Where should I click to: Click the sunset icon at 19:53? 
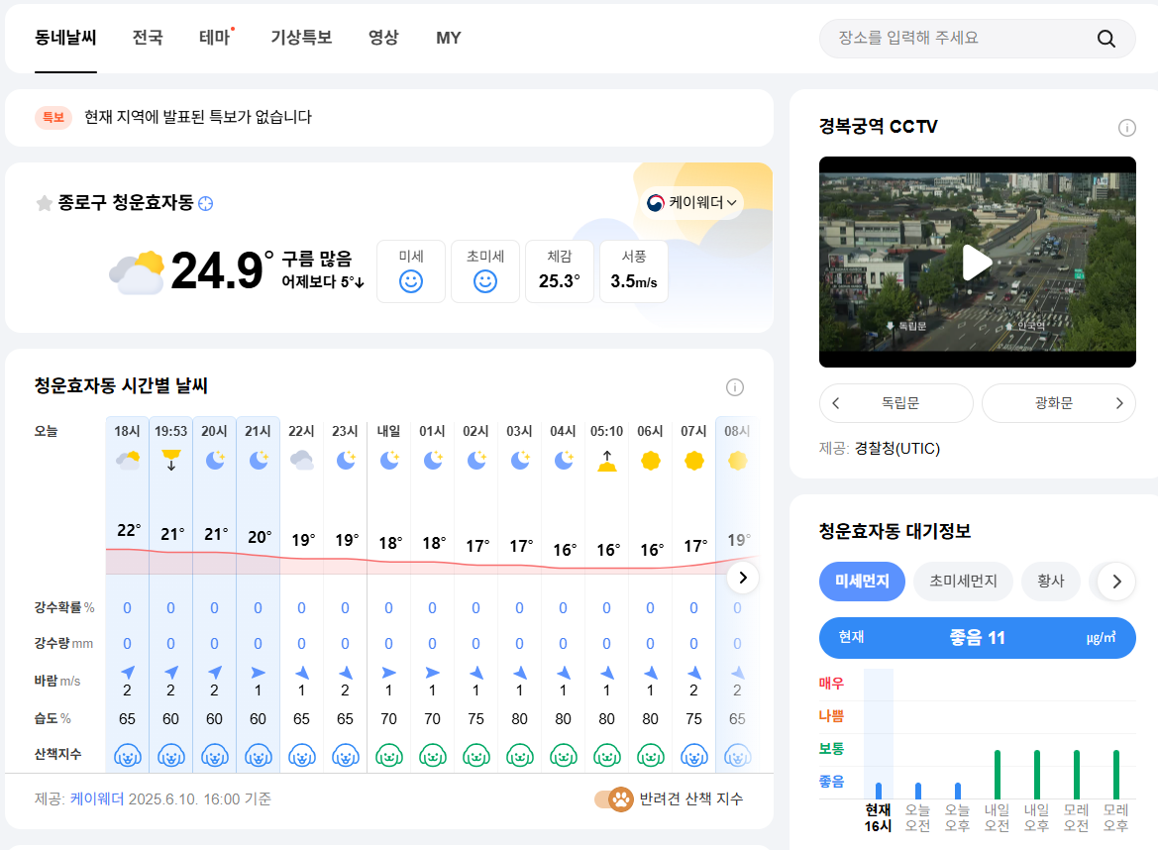[x=170, y=460]
